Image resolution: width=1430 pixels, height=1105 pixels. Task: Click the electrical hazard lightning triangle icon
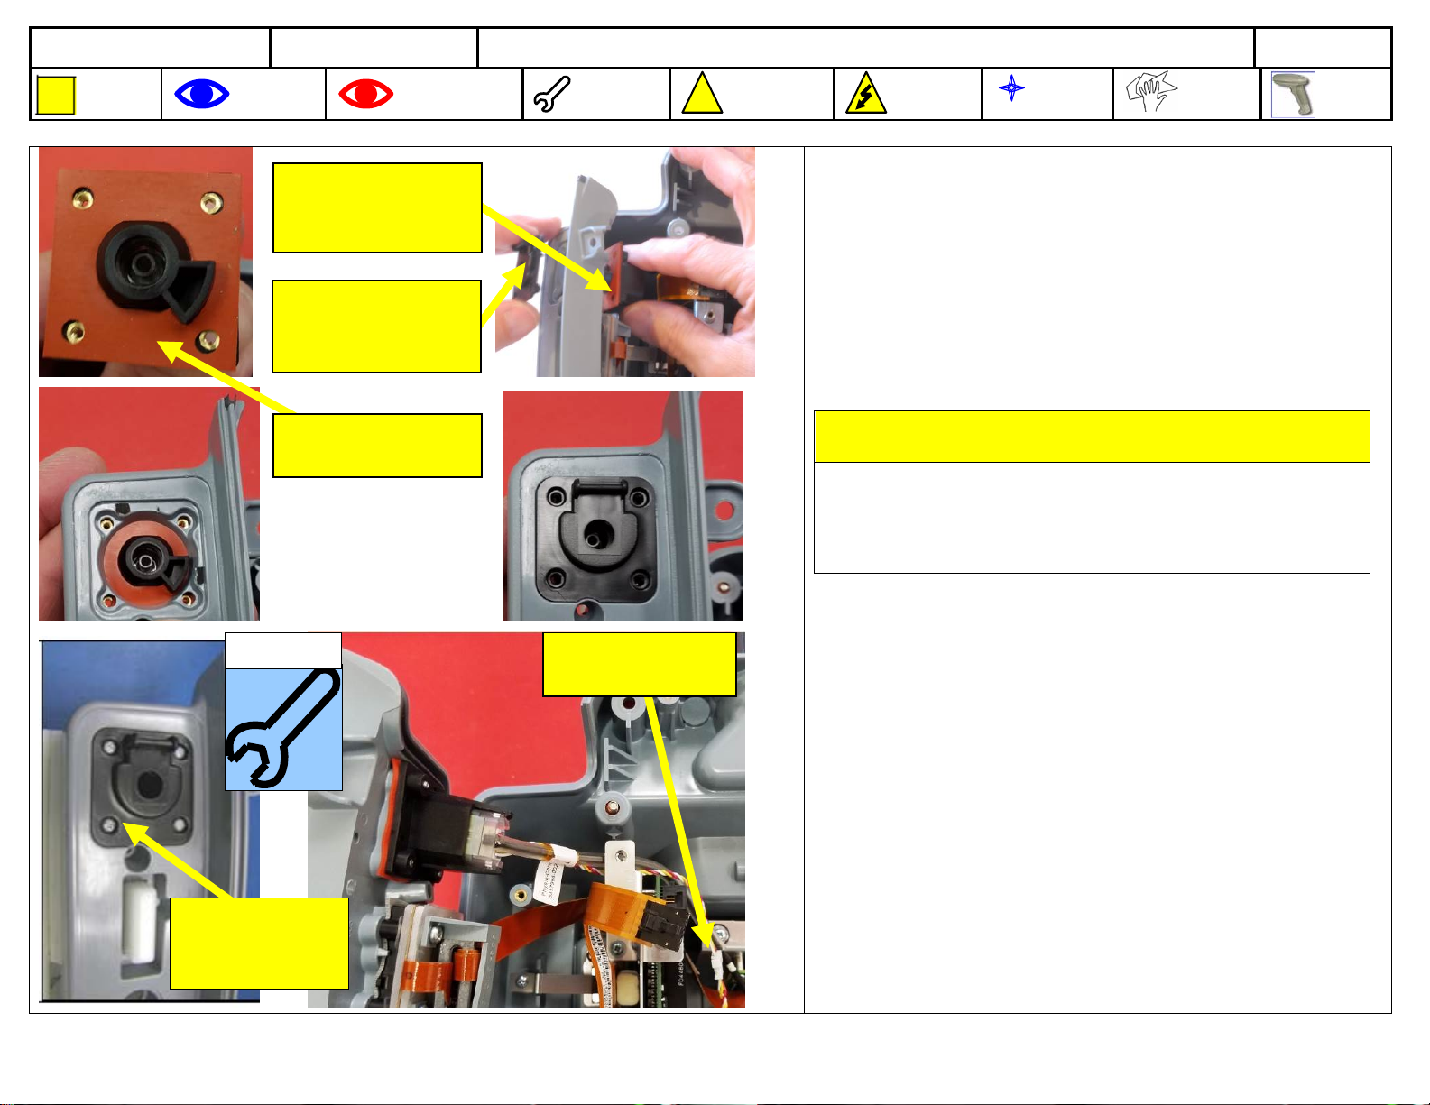click(865, 95)
